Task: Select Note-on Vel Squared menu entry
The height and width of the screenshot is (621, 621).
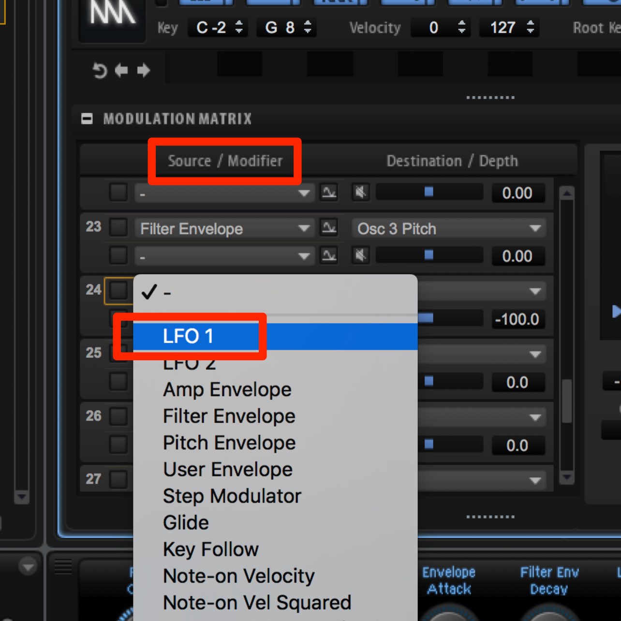Action: 275,602
